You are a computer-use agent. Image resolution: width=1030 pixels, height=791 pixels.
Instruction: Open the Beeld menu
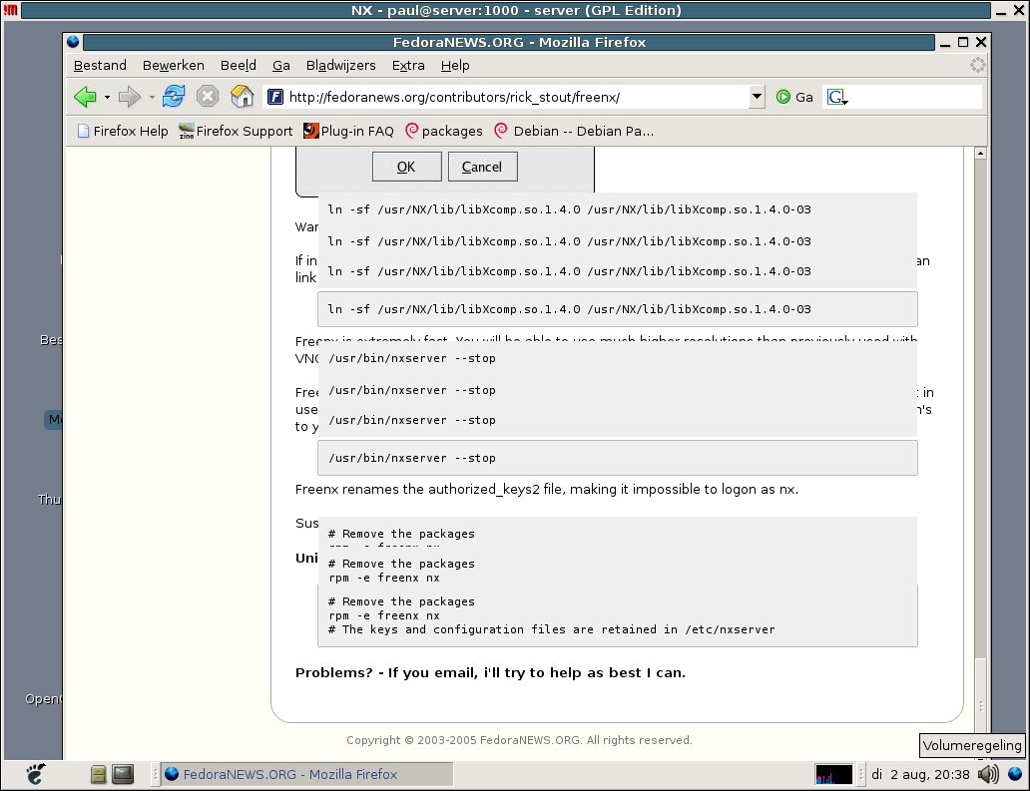(x=239, y=66)
